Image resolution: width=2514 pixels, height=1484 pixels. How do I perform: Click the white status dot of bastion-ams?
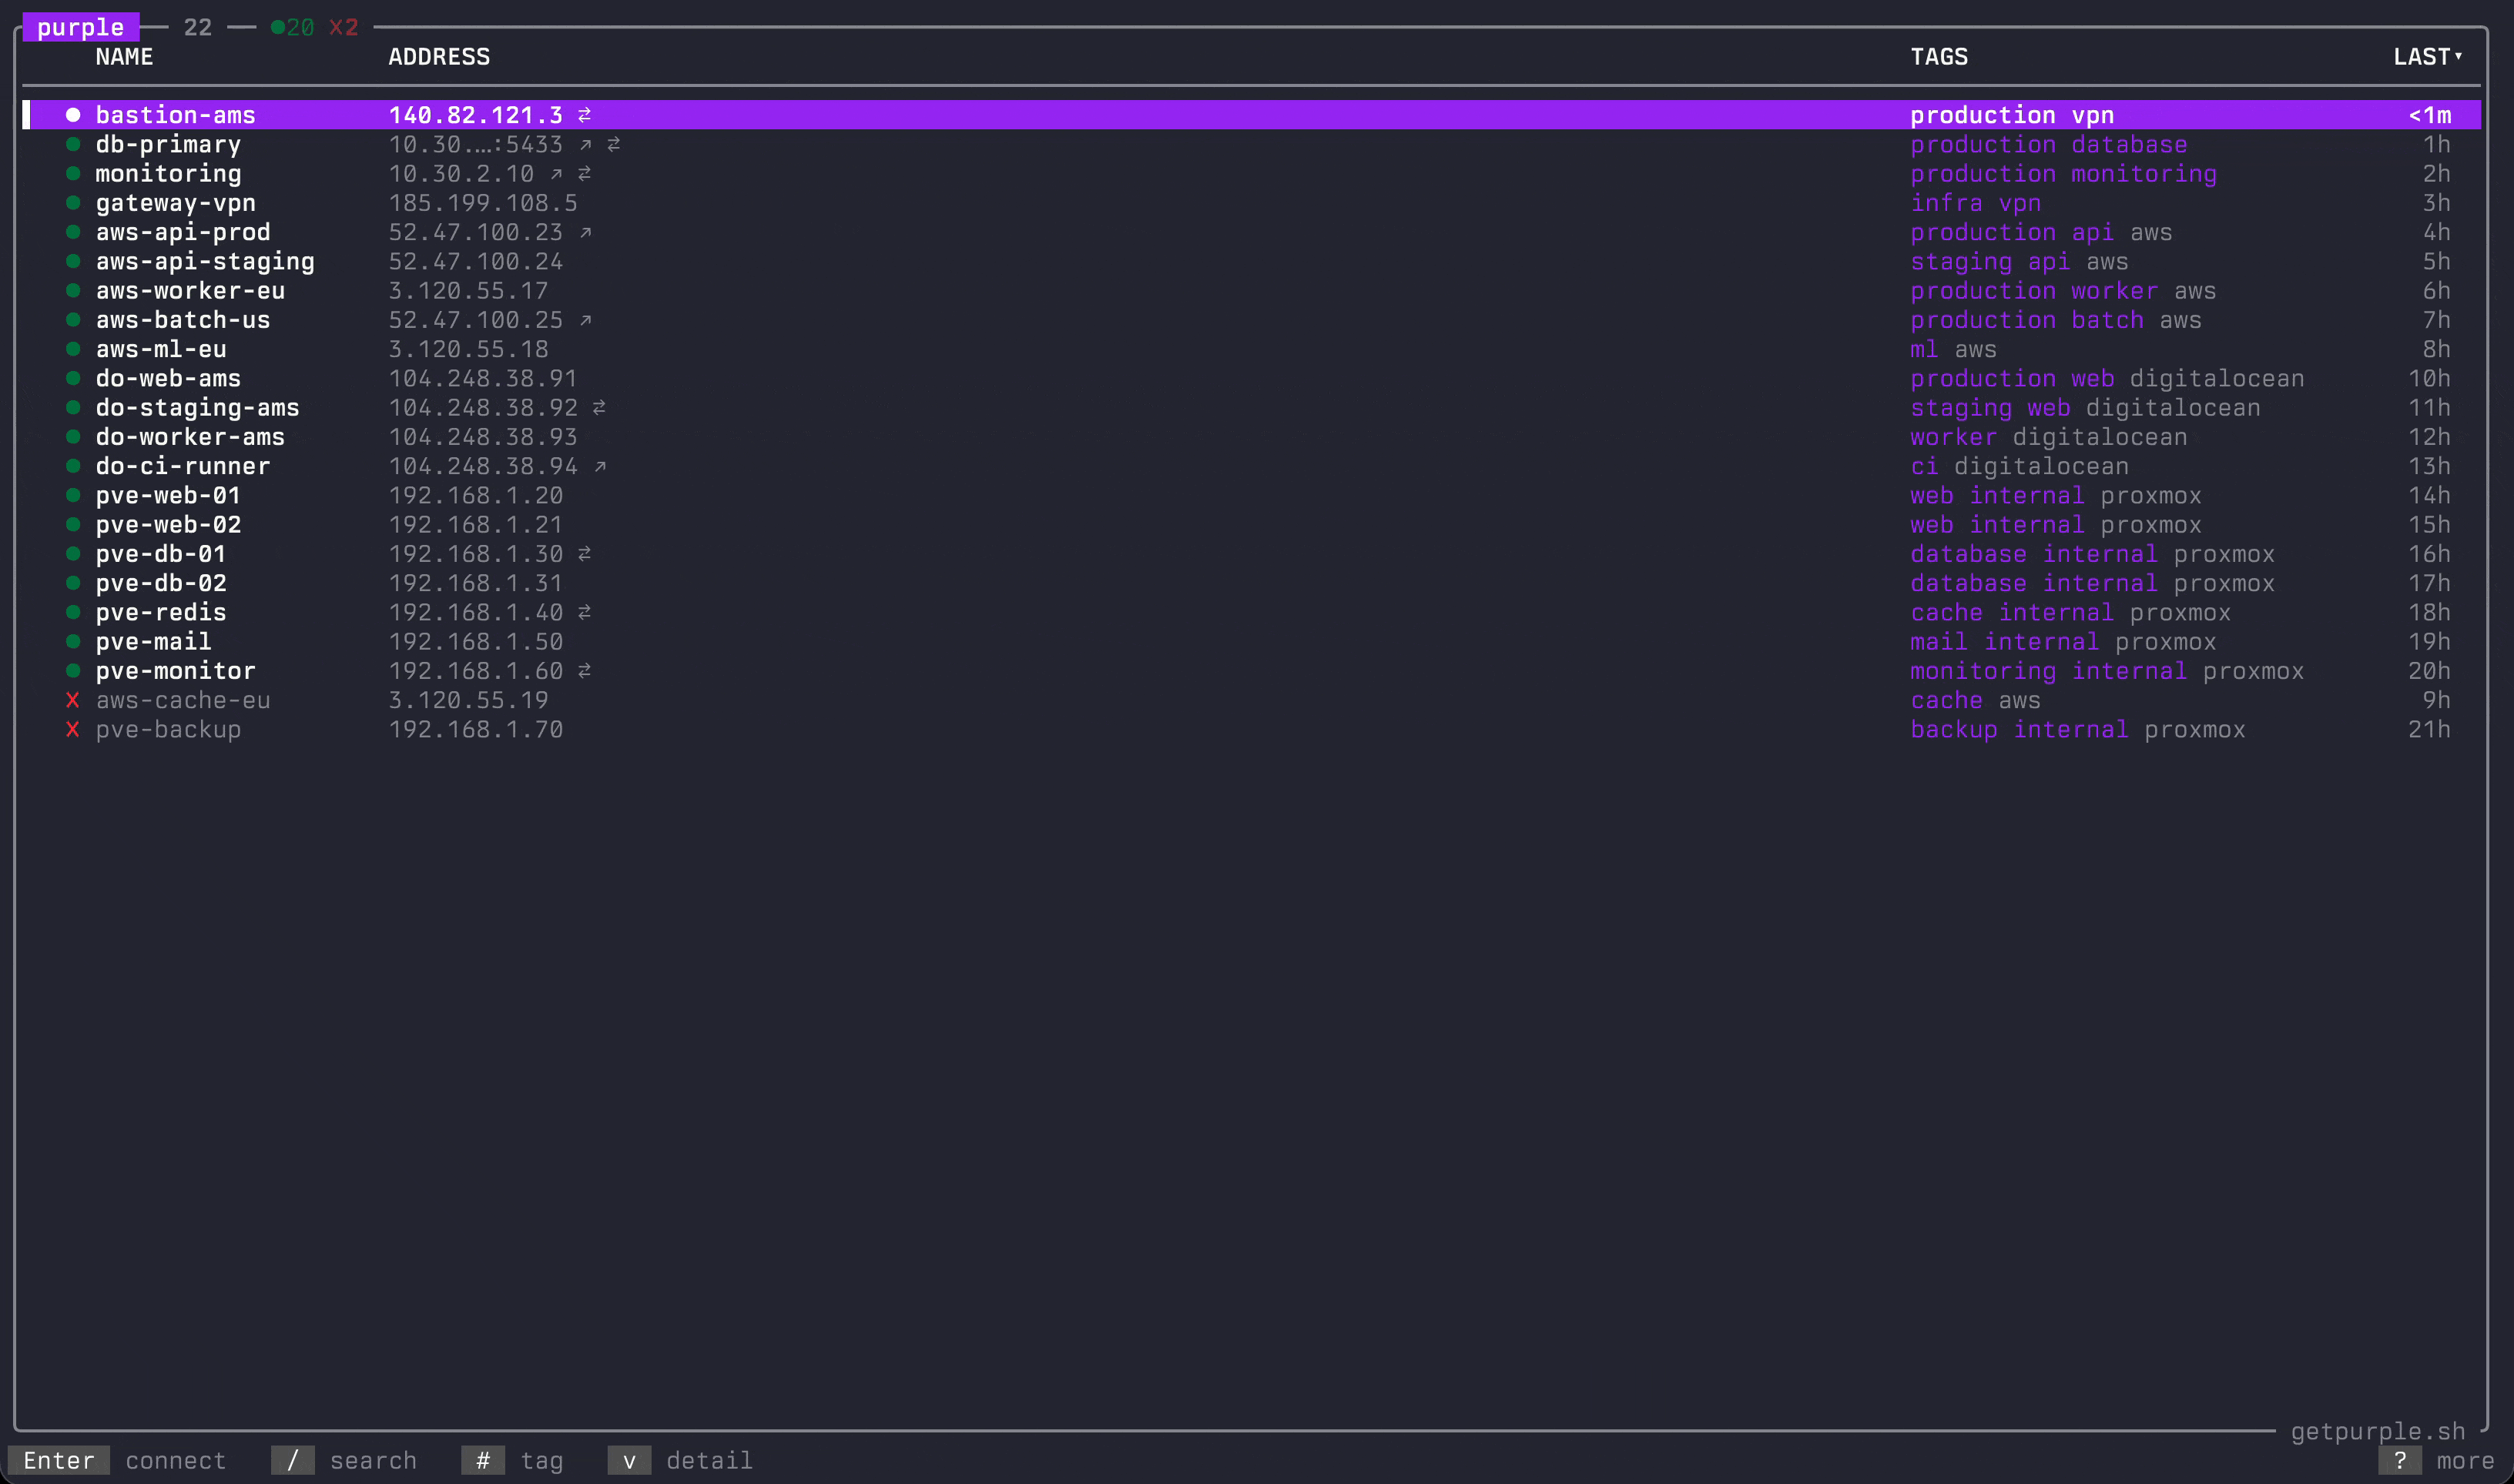tap(73, 115)
